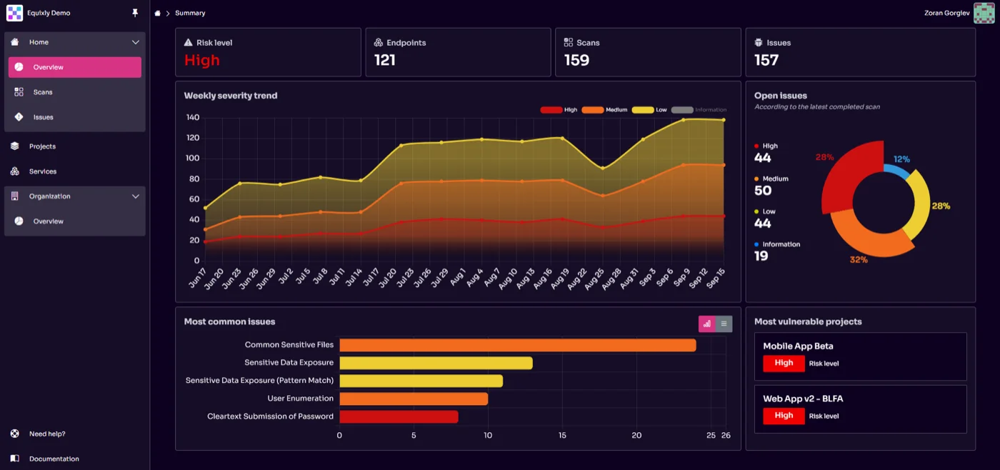Viewport: 1000px width, 470px height.
Task: Click the Mobile App Beta project card
Action: (860, 356)
